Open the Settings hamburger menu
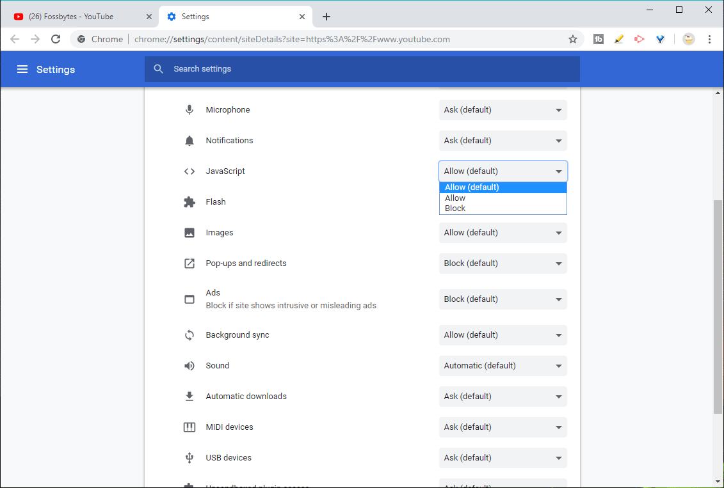Screen dimensions: 724x488 pos(22,69)
